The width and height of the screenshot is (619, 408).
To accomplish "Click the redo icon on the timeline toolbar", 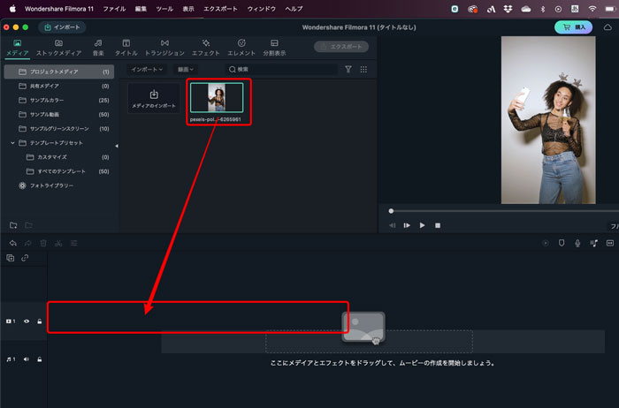I will [28, 243].
